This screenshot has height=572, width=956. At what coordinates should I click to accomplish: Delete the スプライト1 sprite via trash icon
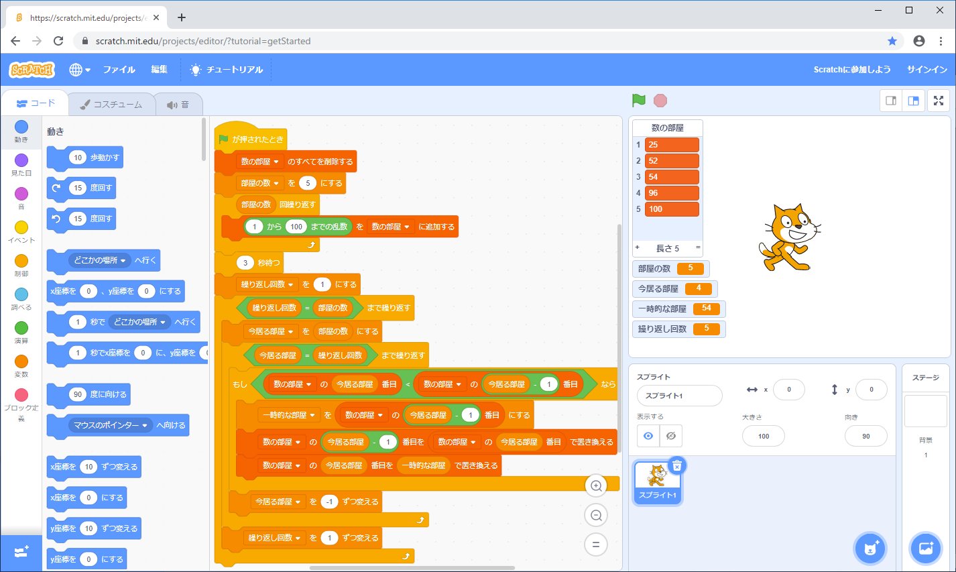pos(677,465)
